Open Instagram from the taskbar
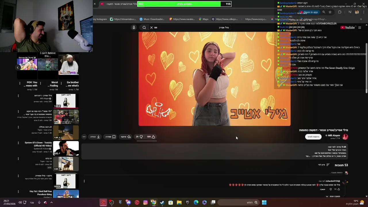368x207 pixels. click(145, 202)
